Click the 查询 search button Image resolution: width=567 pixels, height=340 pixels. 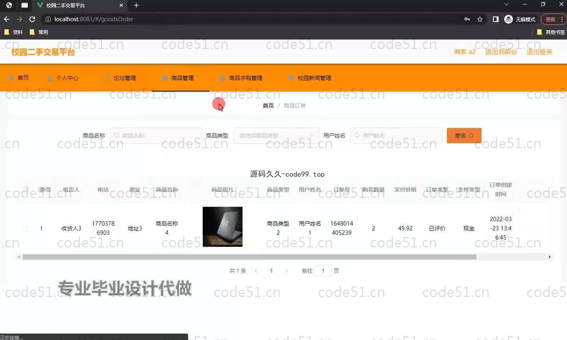click(464, 135)
